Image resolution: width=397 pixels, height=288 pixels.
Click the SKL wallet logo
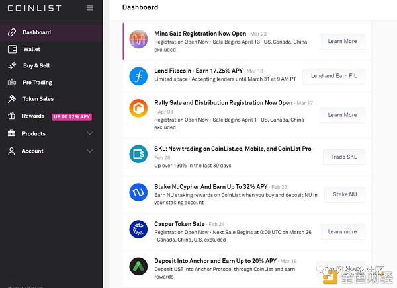click(x=138, y=154)
